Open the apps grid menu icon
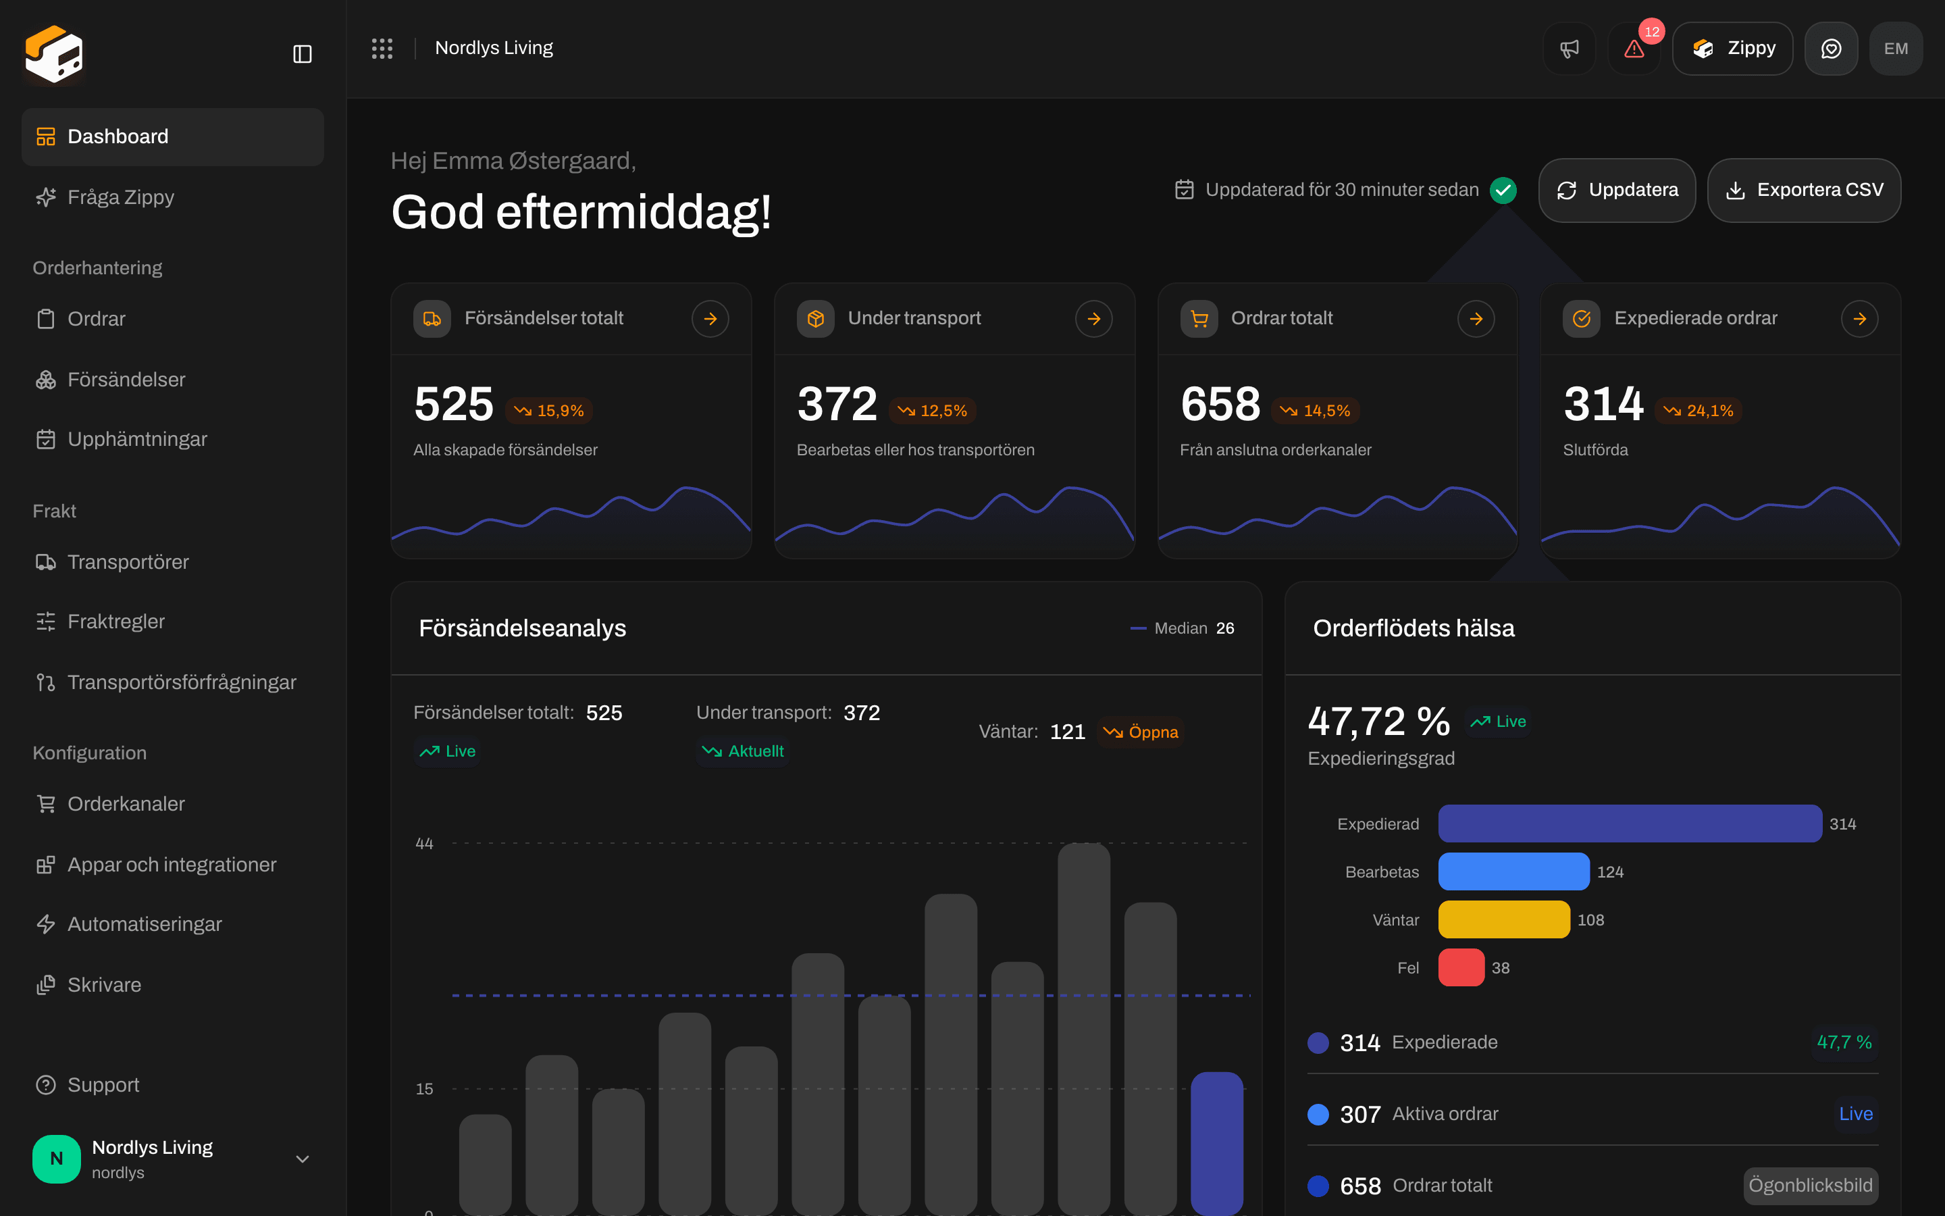Viewport: 1945px width, 1216px height. click(x=382, y=48)
